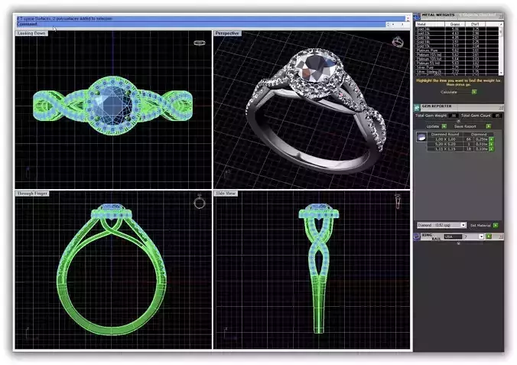
Task: Click the green Set Material go button
Action: point(496,225)
